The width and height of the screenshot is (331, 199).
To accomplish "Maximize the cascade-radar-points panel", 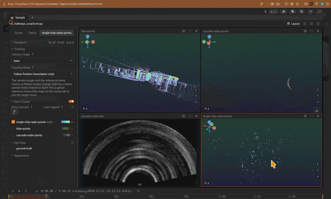I will tap(312, 31).
